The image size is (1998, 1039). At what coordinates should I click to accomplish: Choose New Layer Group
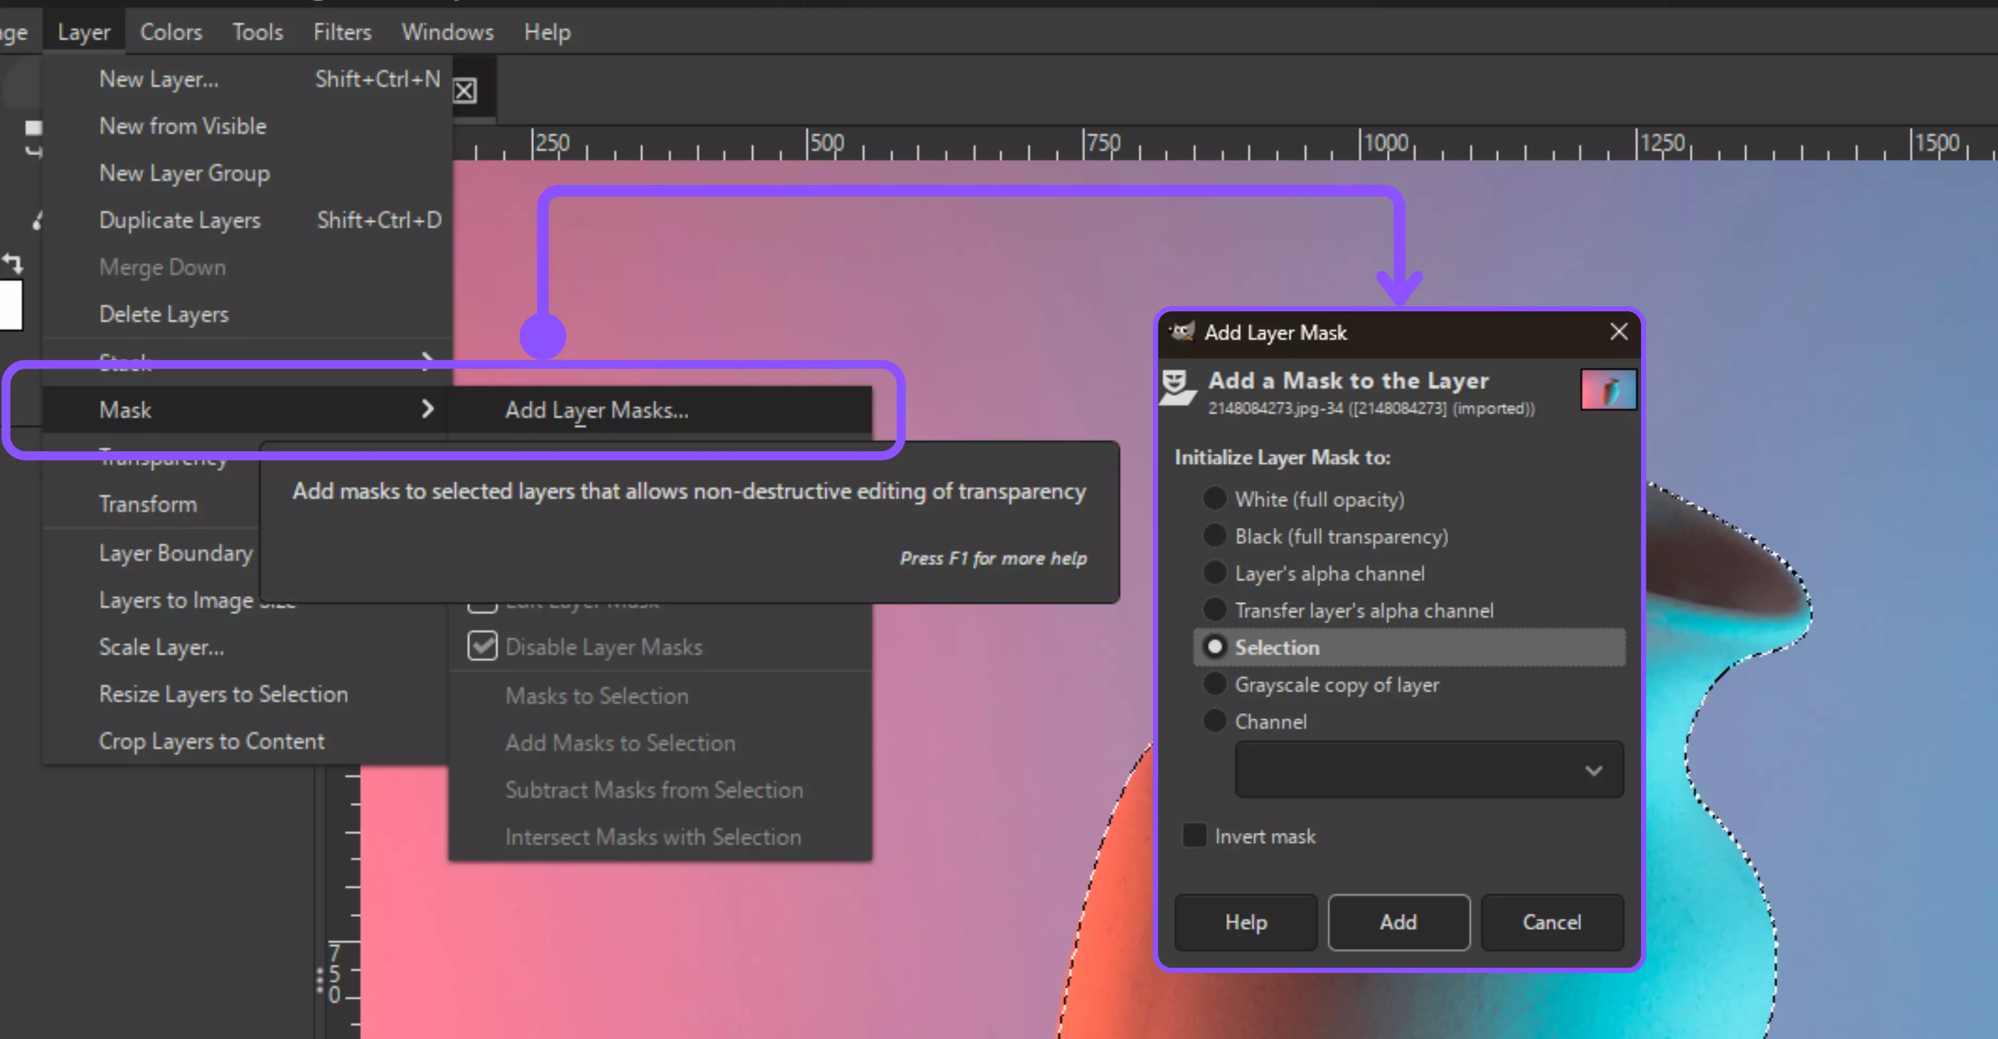[247, 173]
